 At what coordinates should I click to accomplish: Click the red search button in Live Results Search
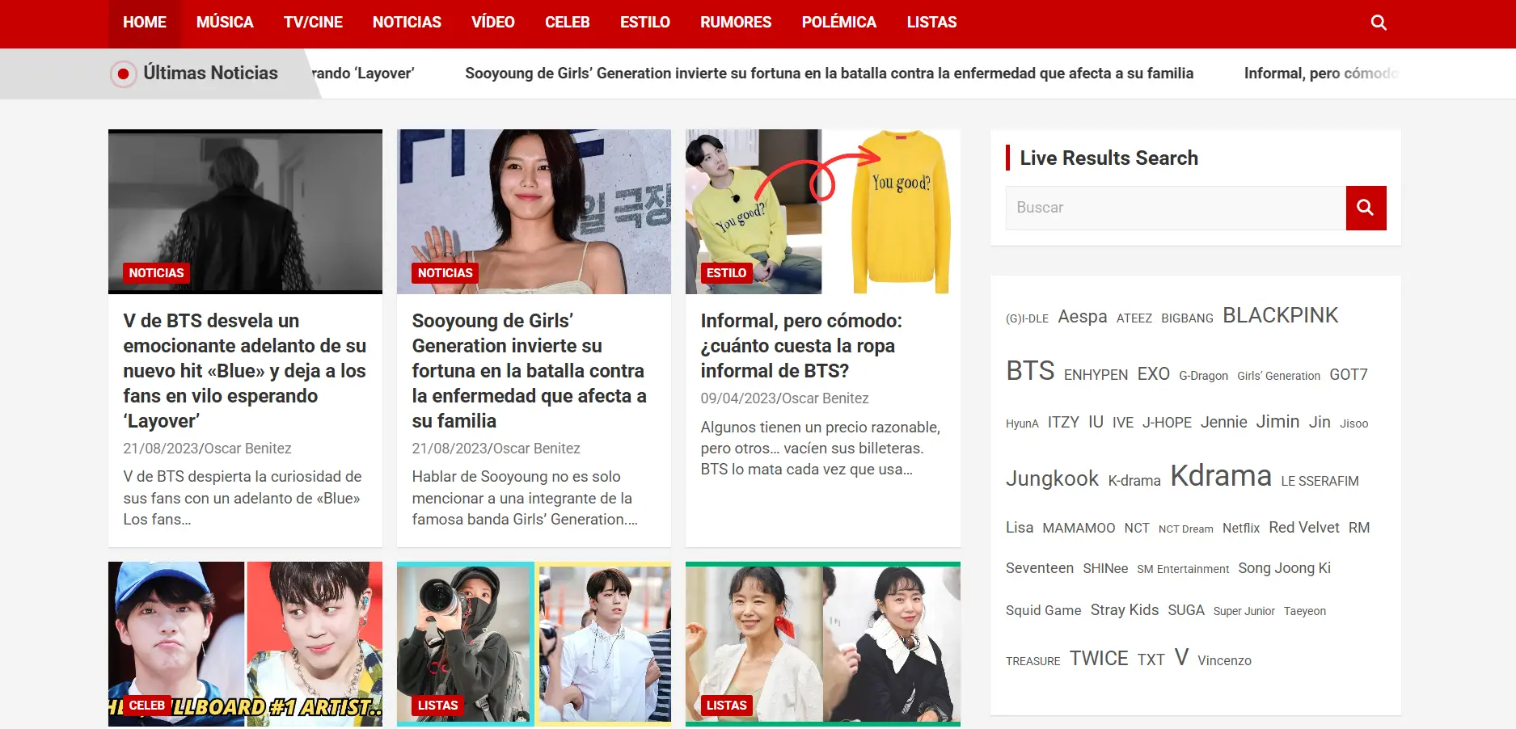coord(1366,208)
